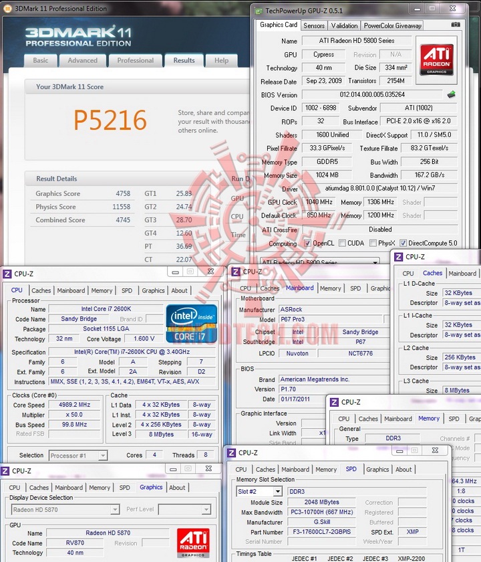Click the Core Speed 4989.2 MHz value
The height and width of the screenshot is (562, 481).
point(74,405)
